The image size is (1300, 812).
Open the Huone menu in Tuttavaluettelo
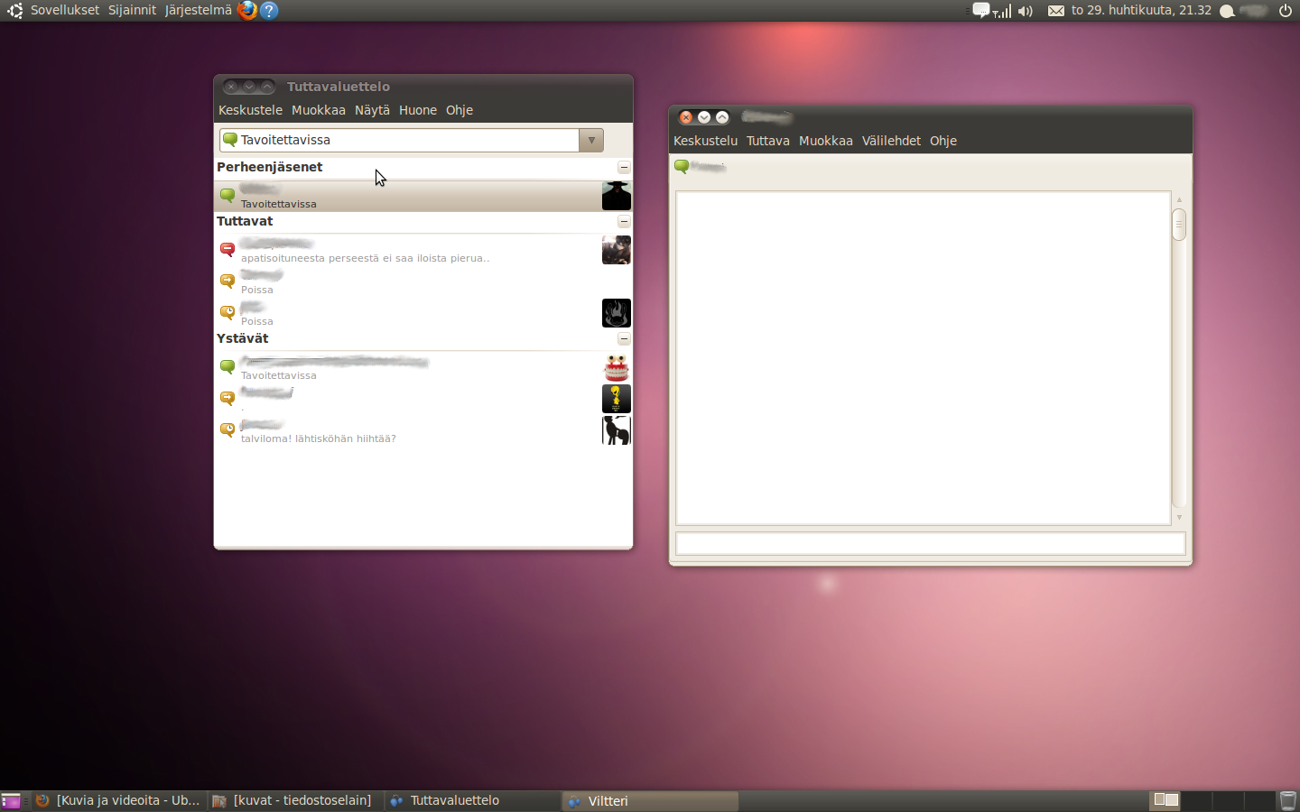(417, 110)
